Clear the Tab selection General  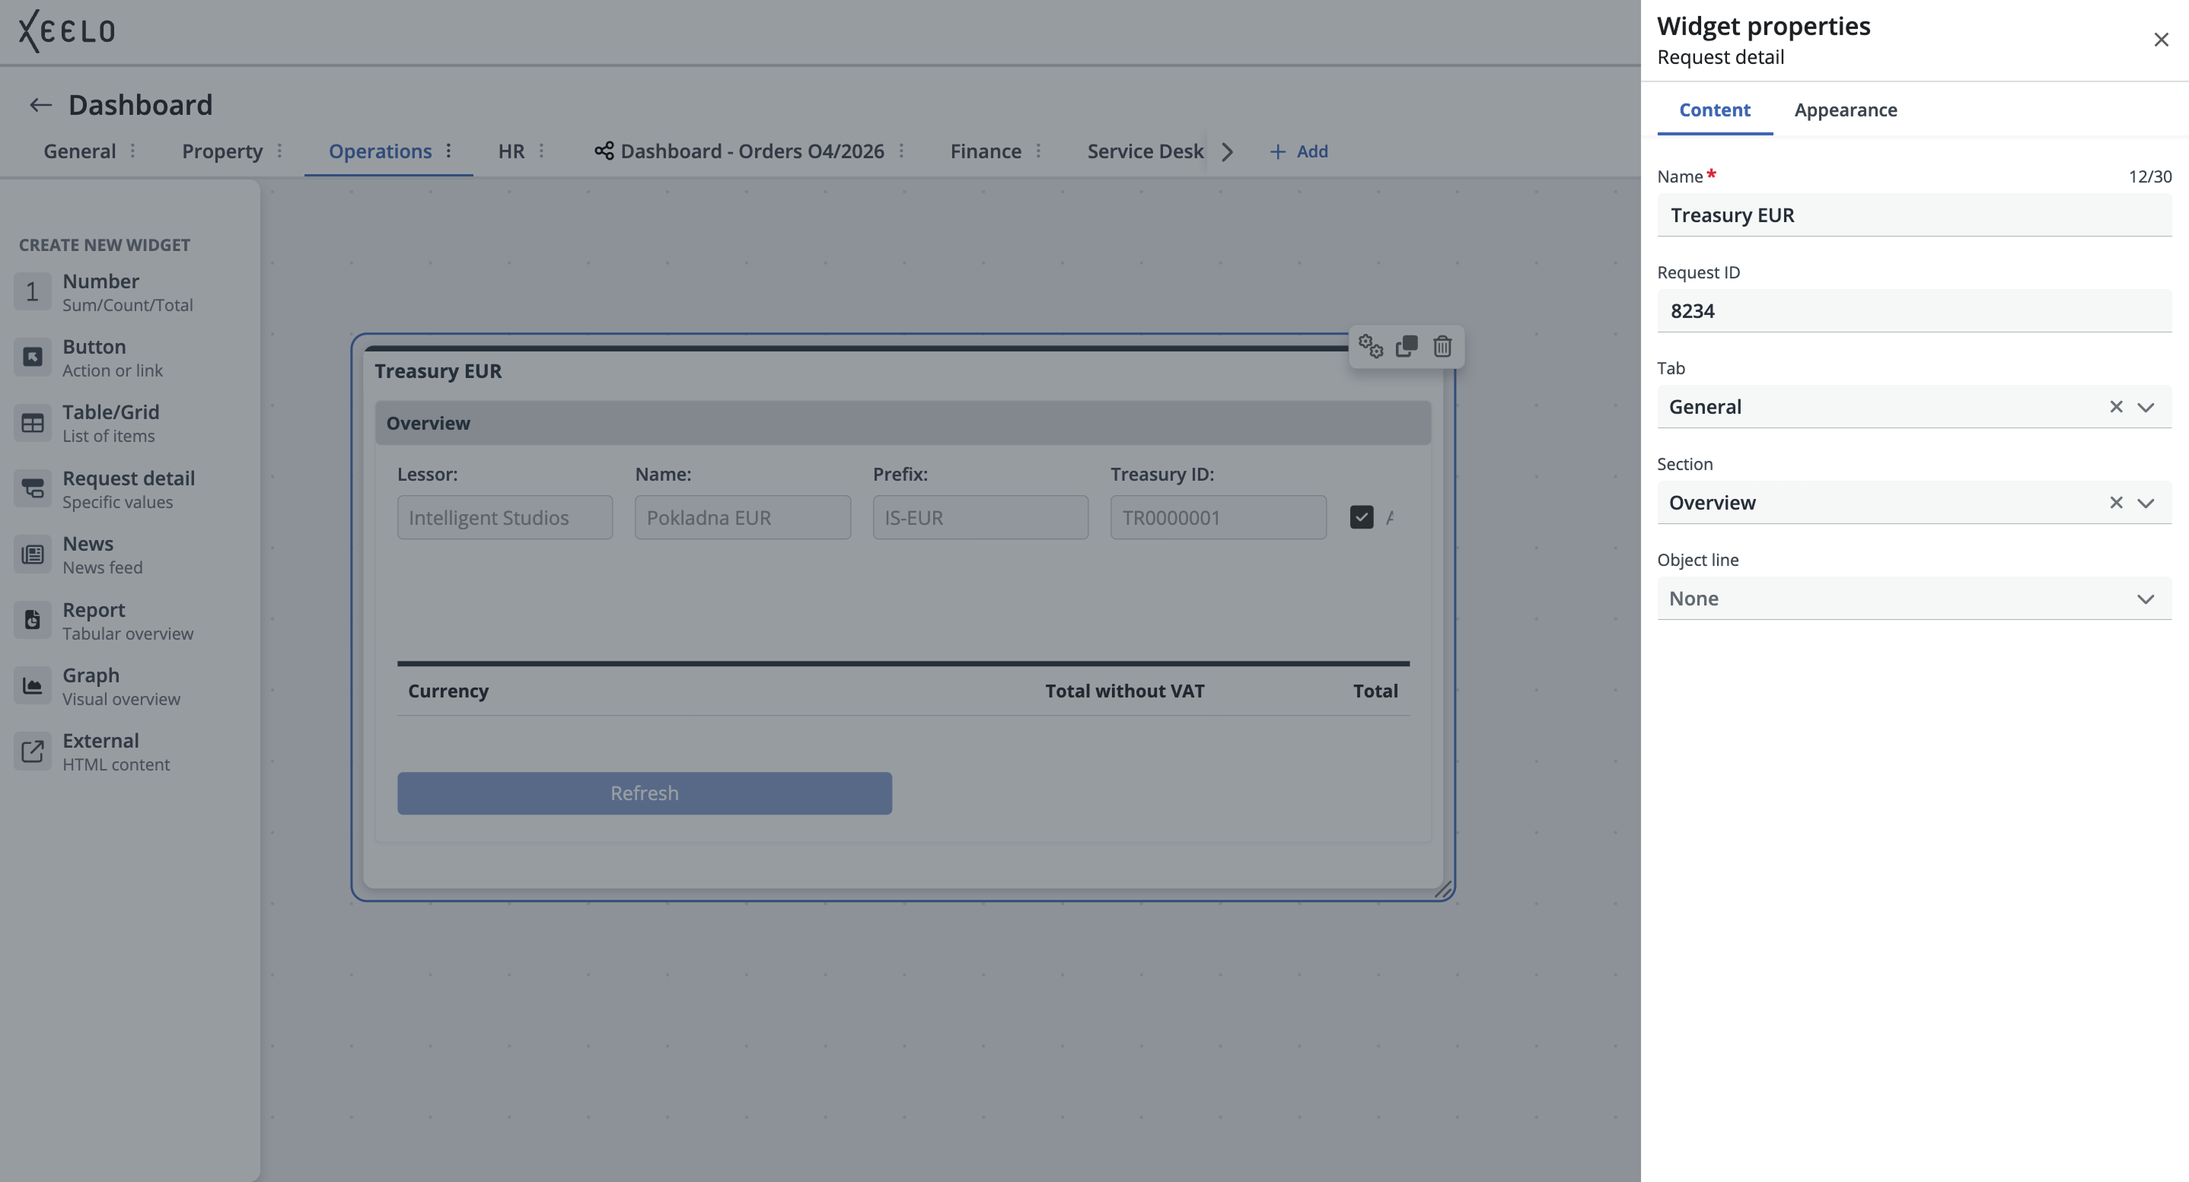(x=2116, y=407)
